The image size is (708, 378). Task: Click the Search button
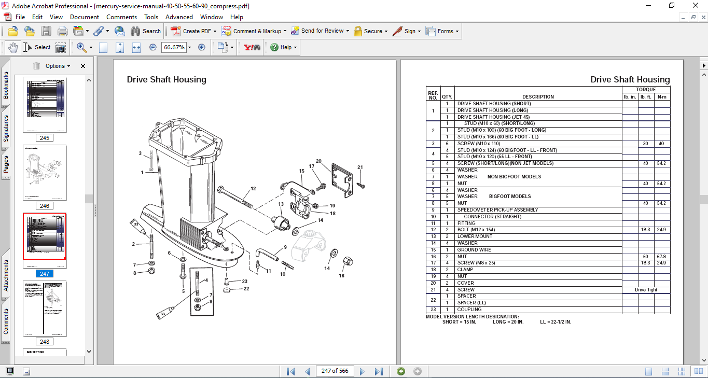click(x=146, y=31)
